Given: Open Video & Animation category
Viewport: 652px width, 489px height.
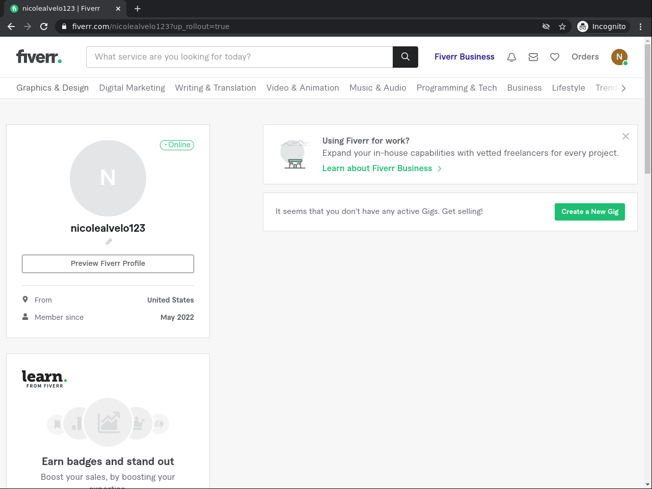Looking at the screenshot, I should pyautogui.click(x=303, y=88).
